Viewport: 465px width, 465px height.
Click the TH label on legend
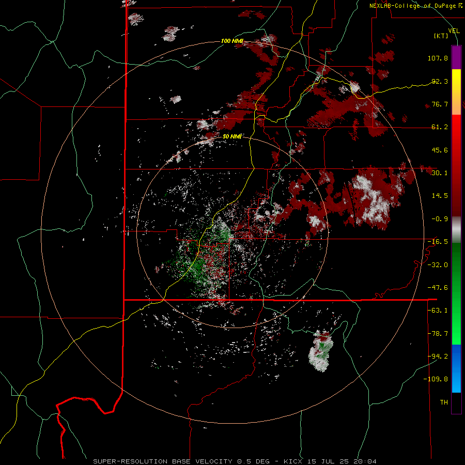pos(444,402)
